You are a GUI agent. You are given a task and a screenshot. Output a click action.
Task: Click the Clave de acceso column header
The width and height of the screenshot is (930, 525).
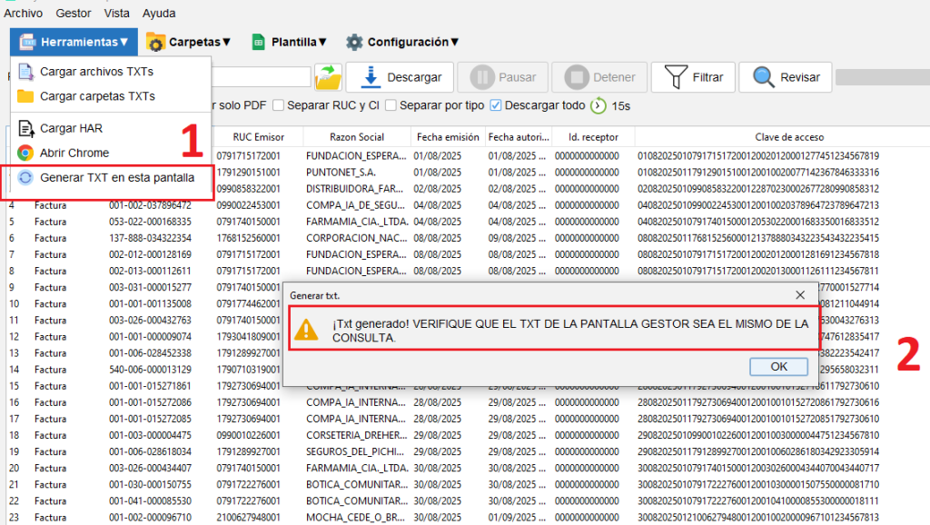789,137
